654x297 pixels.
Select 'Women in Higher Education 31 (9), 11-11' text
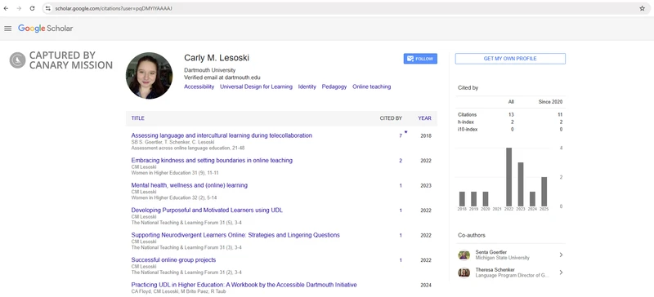pos(175,173)
